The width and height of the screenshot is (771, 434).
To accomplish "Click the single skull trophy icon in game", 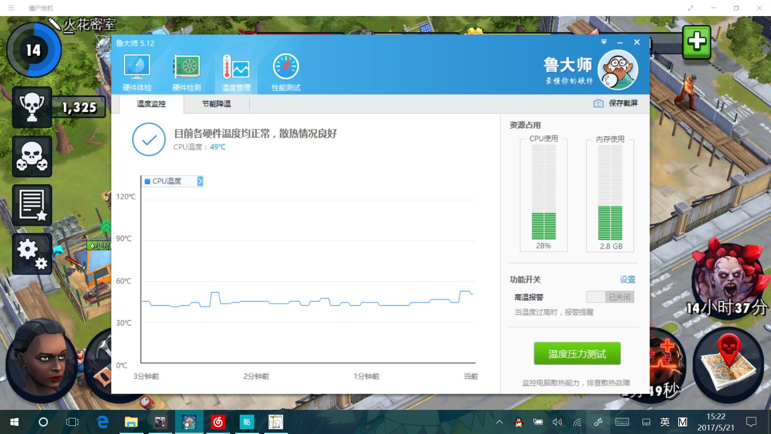I will click(32, 107).
